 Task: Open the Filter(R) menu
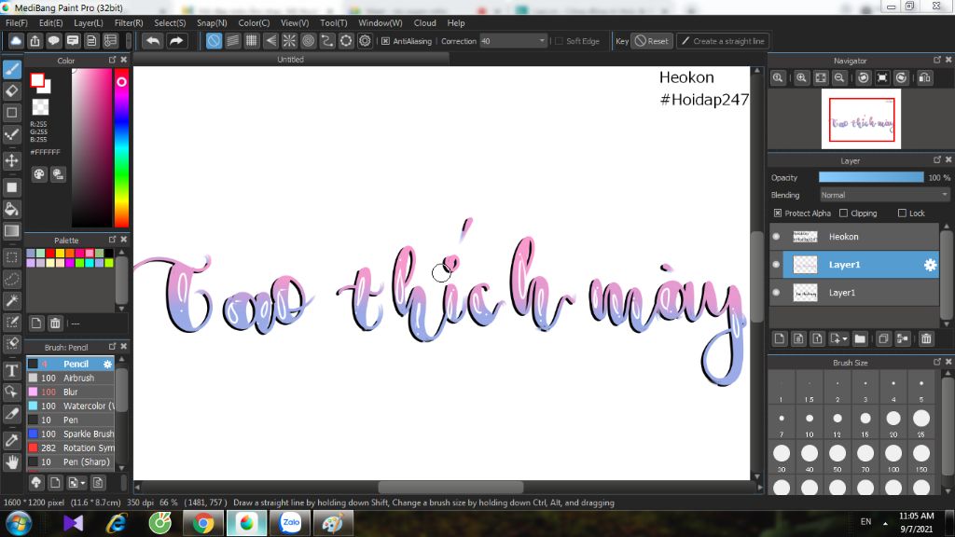click(129, 22)
